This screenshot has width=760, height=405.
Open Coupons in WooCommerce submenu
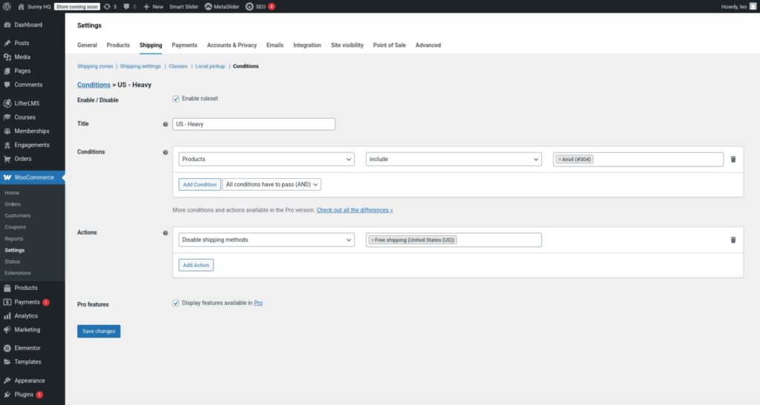[16, 227]
